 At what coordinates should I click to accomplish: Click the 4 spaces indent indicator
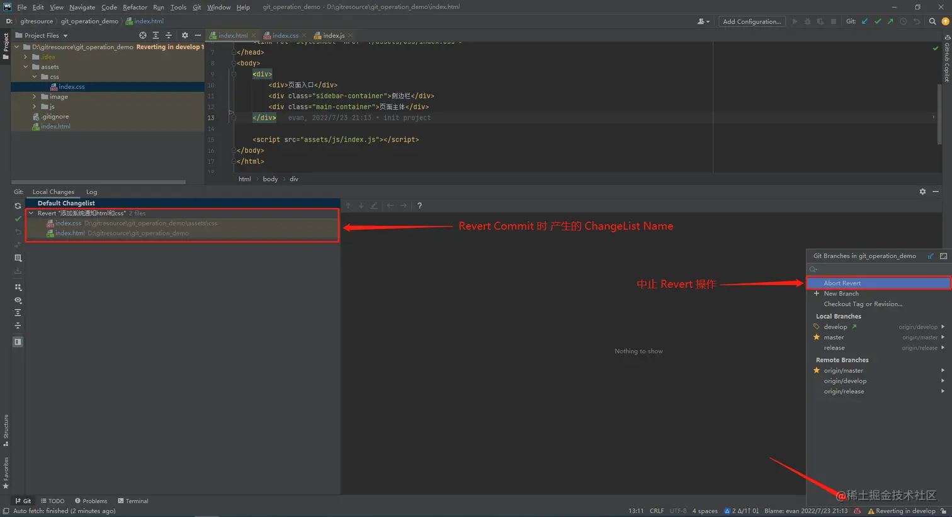tap(704, 511)
